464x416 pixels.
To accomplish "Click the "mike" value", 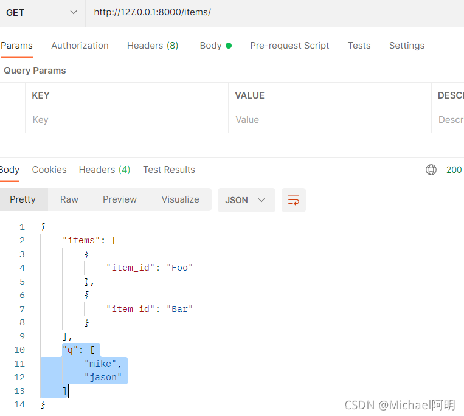I will pos(100,364).
